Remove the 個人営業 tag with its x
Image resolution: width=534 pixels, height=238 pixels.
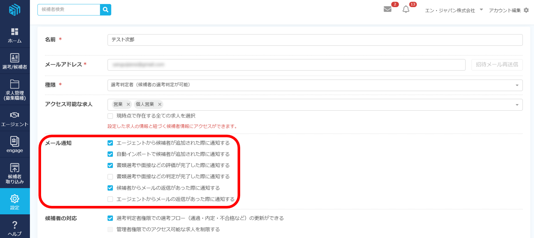click(160, 104)
